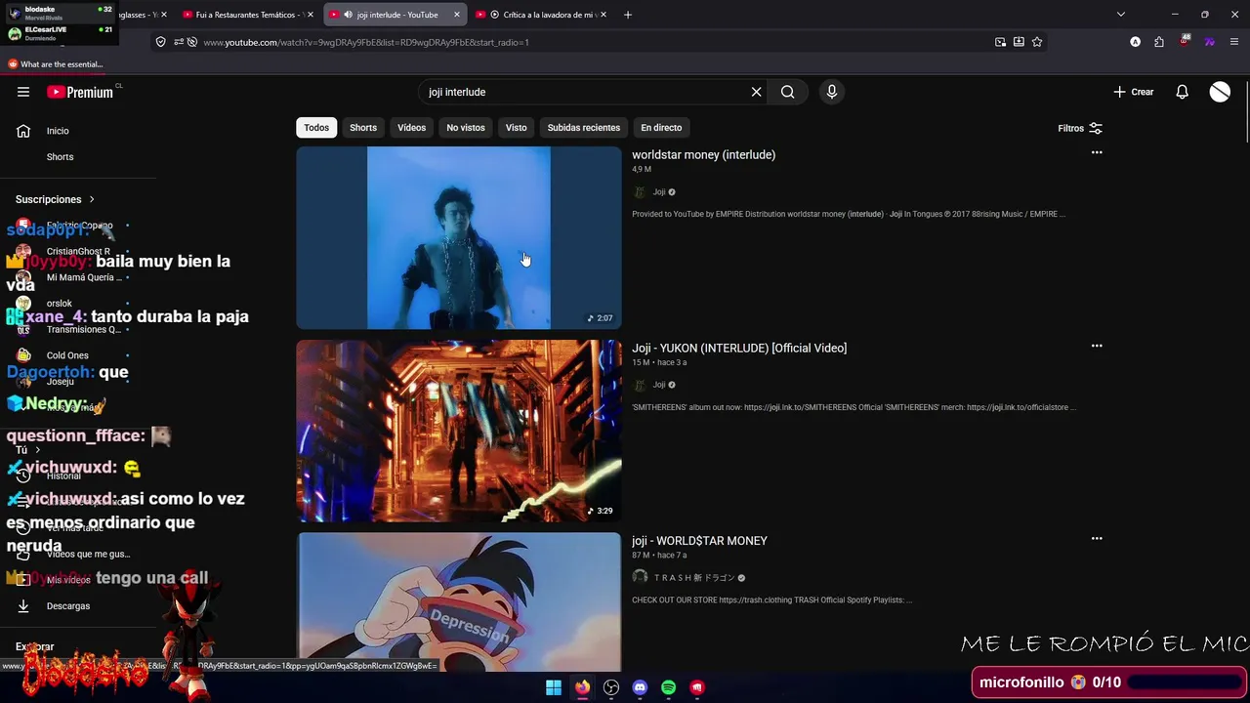
Task: Bookmark this page with the star icon
Action: 1037,42
